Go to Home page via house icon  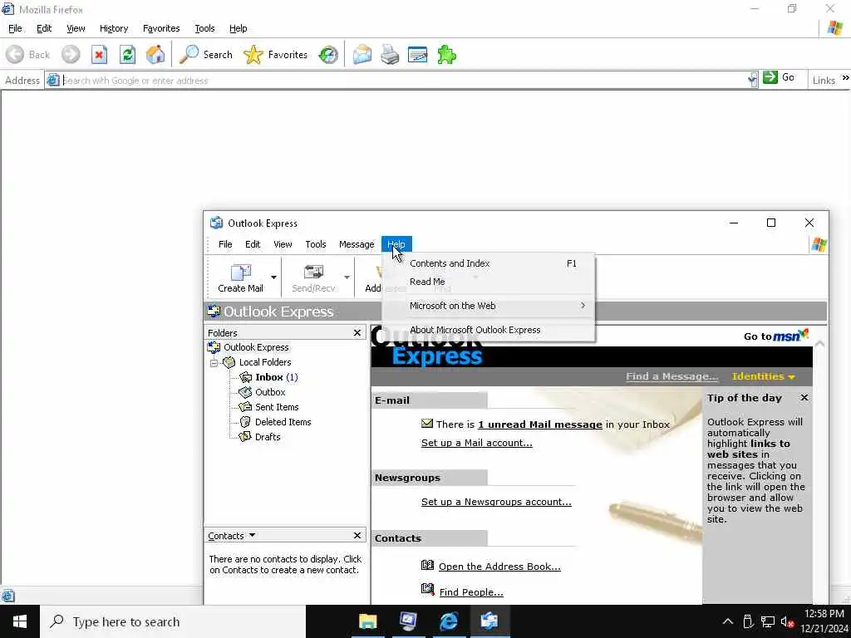tap(155, 54)
